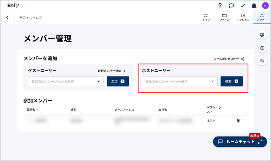
Task: Click the info icon beside テストルーム
Action: [40, 18]
